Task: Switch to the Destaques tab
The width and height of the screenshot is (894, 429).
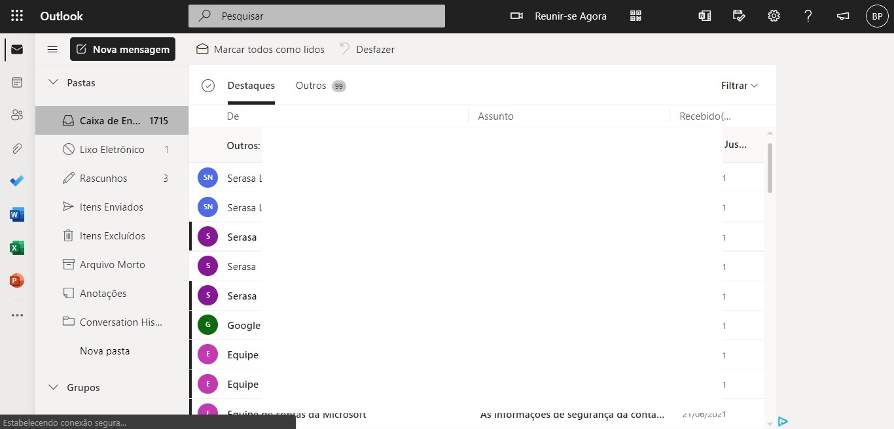Action: pos(251,86)
